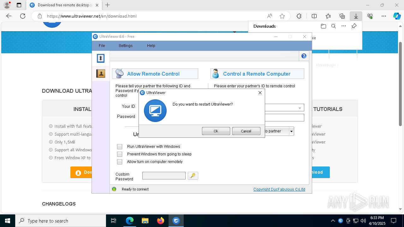This screenshot has height=227, width=404.
Task: Click Ok to restart UltraViewer
Action: (x=216, y=131)
